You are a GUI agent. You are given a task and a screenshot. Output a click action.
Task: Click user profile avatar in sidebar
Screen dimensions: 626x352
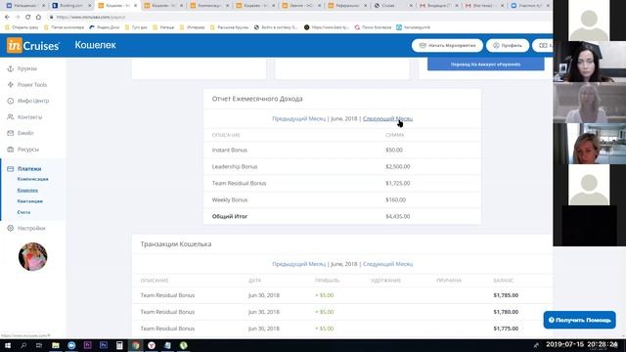click(32, 256)
